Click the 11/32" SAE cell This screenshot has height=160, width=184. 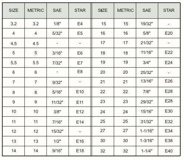(57, 102)
